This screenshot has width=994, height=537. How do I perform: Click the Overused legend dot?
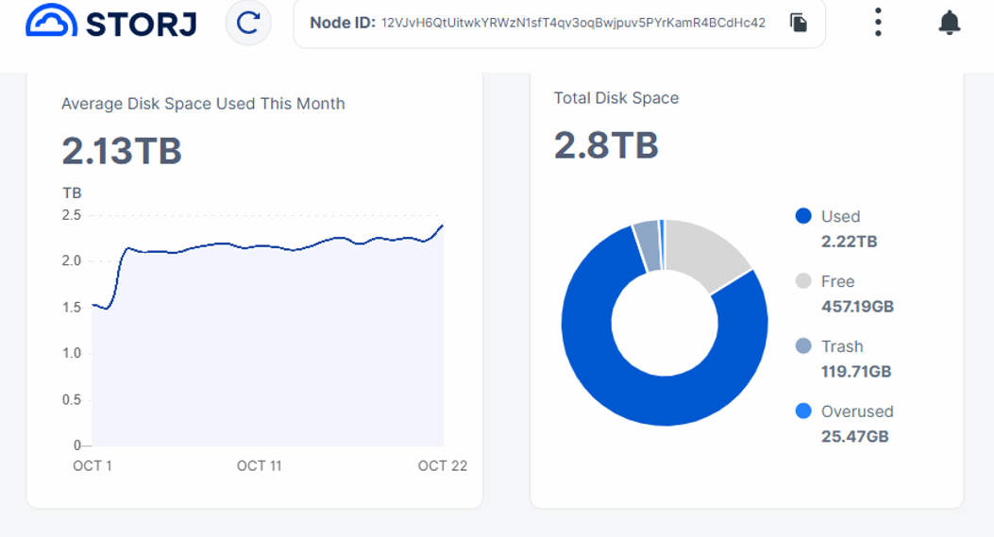click(x=803, y=411)
